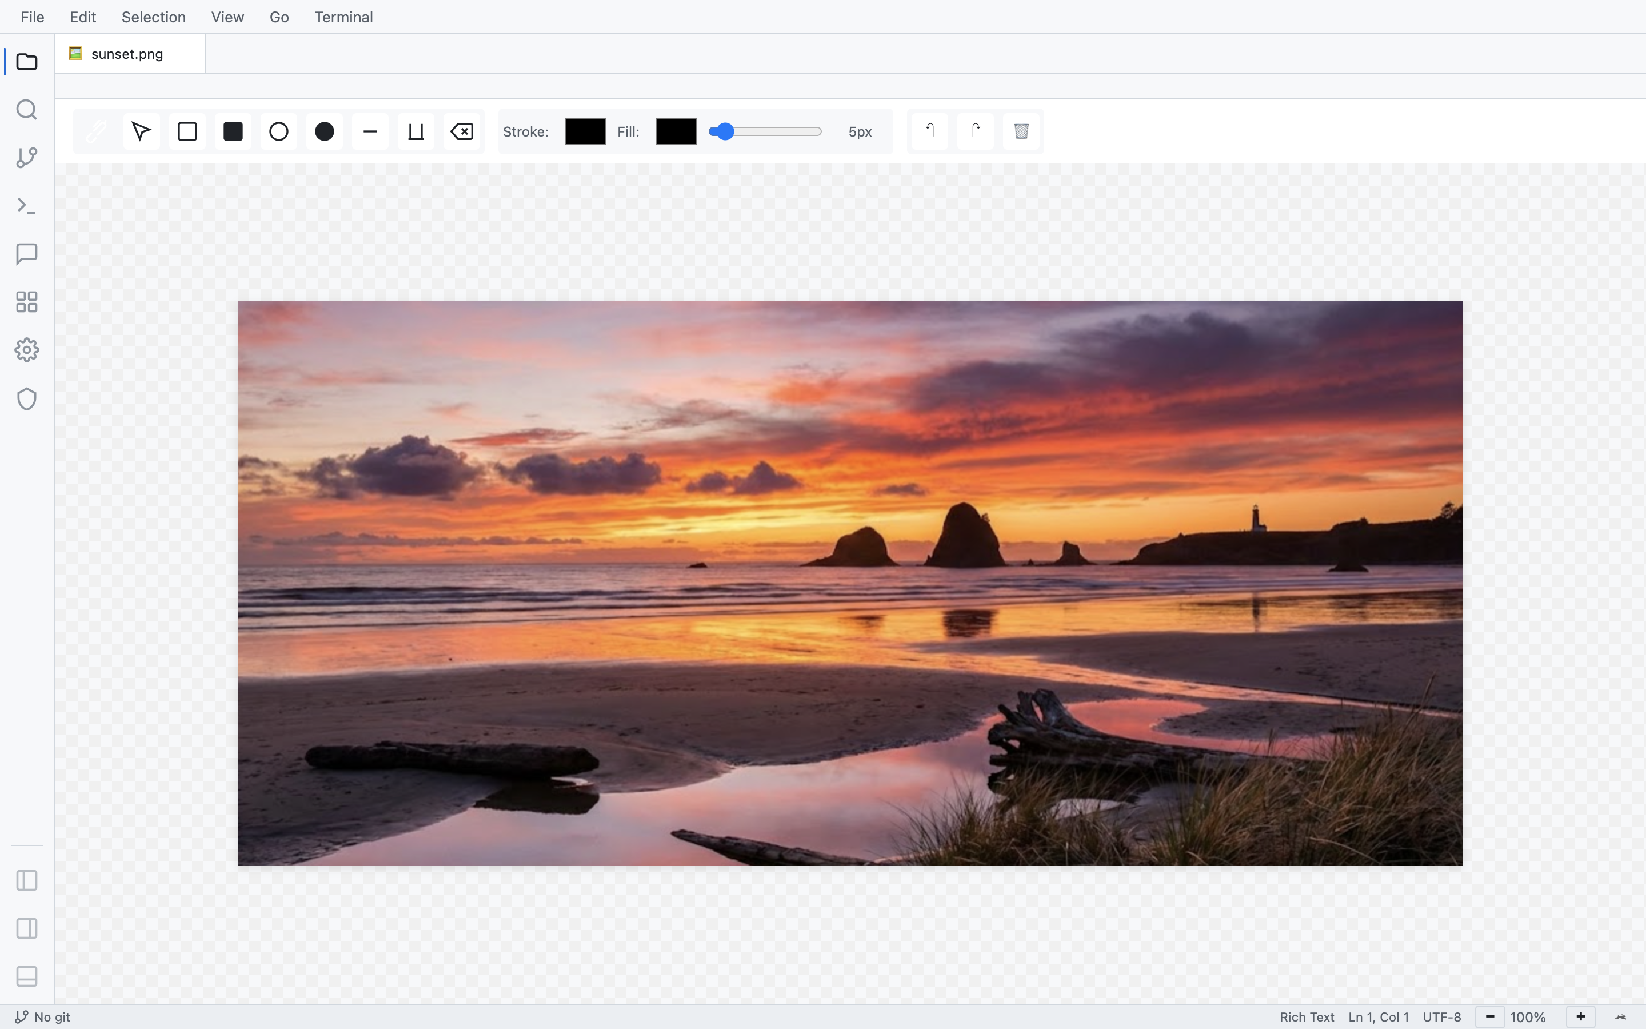Select the filled circle tool
Image resolution: width=1646 pixels, height=1029 pixels.
tap(323, 131)
